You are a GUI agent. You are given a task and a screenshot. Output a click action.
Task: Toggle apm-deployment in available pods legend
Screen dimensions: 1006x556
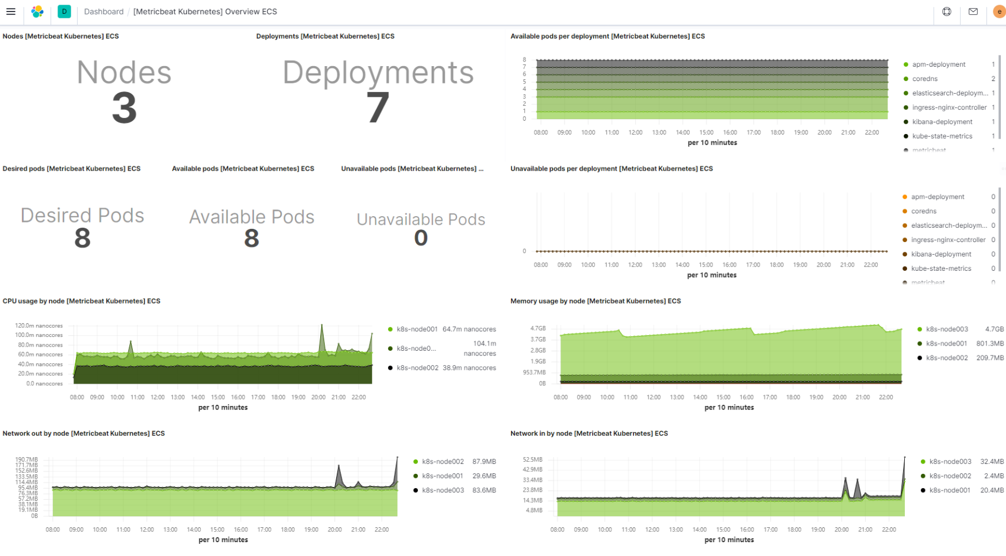click(938, 64)
